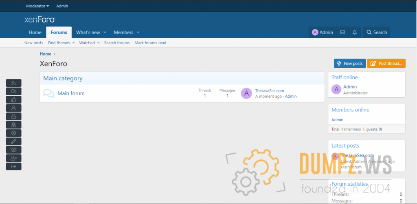Click the logout arrow icon in sidebar
Image resolution: width=417 pixels, height=204 pixels.
coord(13,166)
